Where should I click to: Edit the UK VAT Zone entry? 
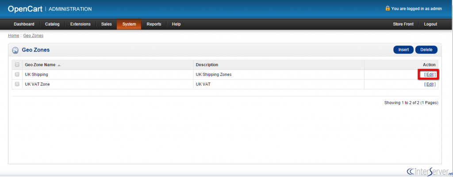click(x=430, y=84)
